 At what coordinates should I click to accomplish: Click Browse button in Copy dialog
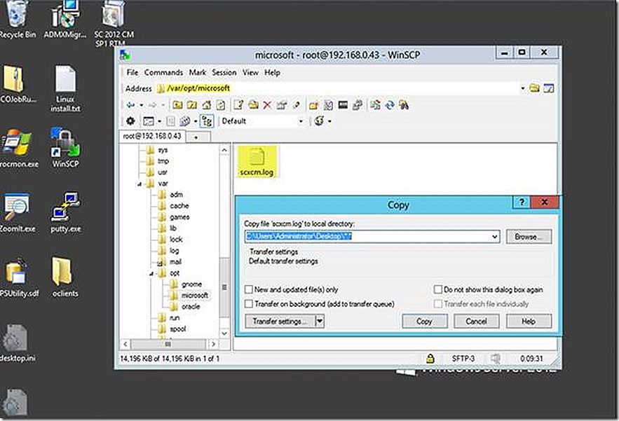[529, 237]
